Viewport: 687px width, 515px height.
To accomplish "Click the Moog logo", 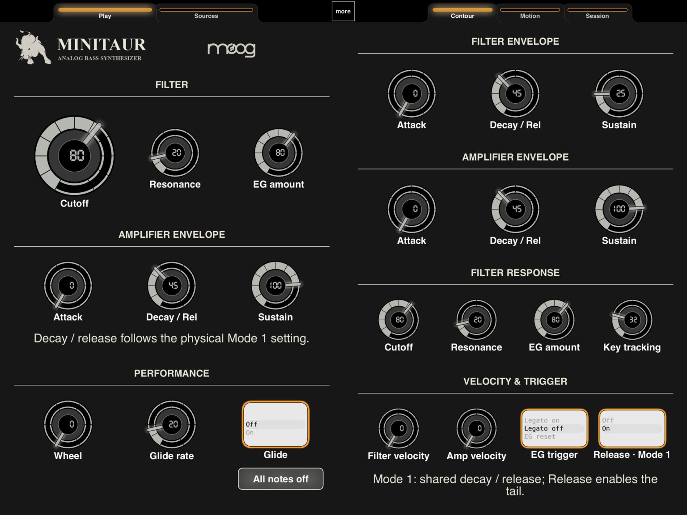I will click(231, 49).
